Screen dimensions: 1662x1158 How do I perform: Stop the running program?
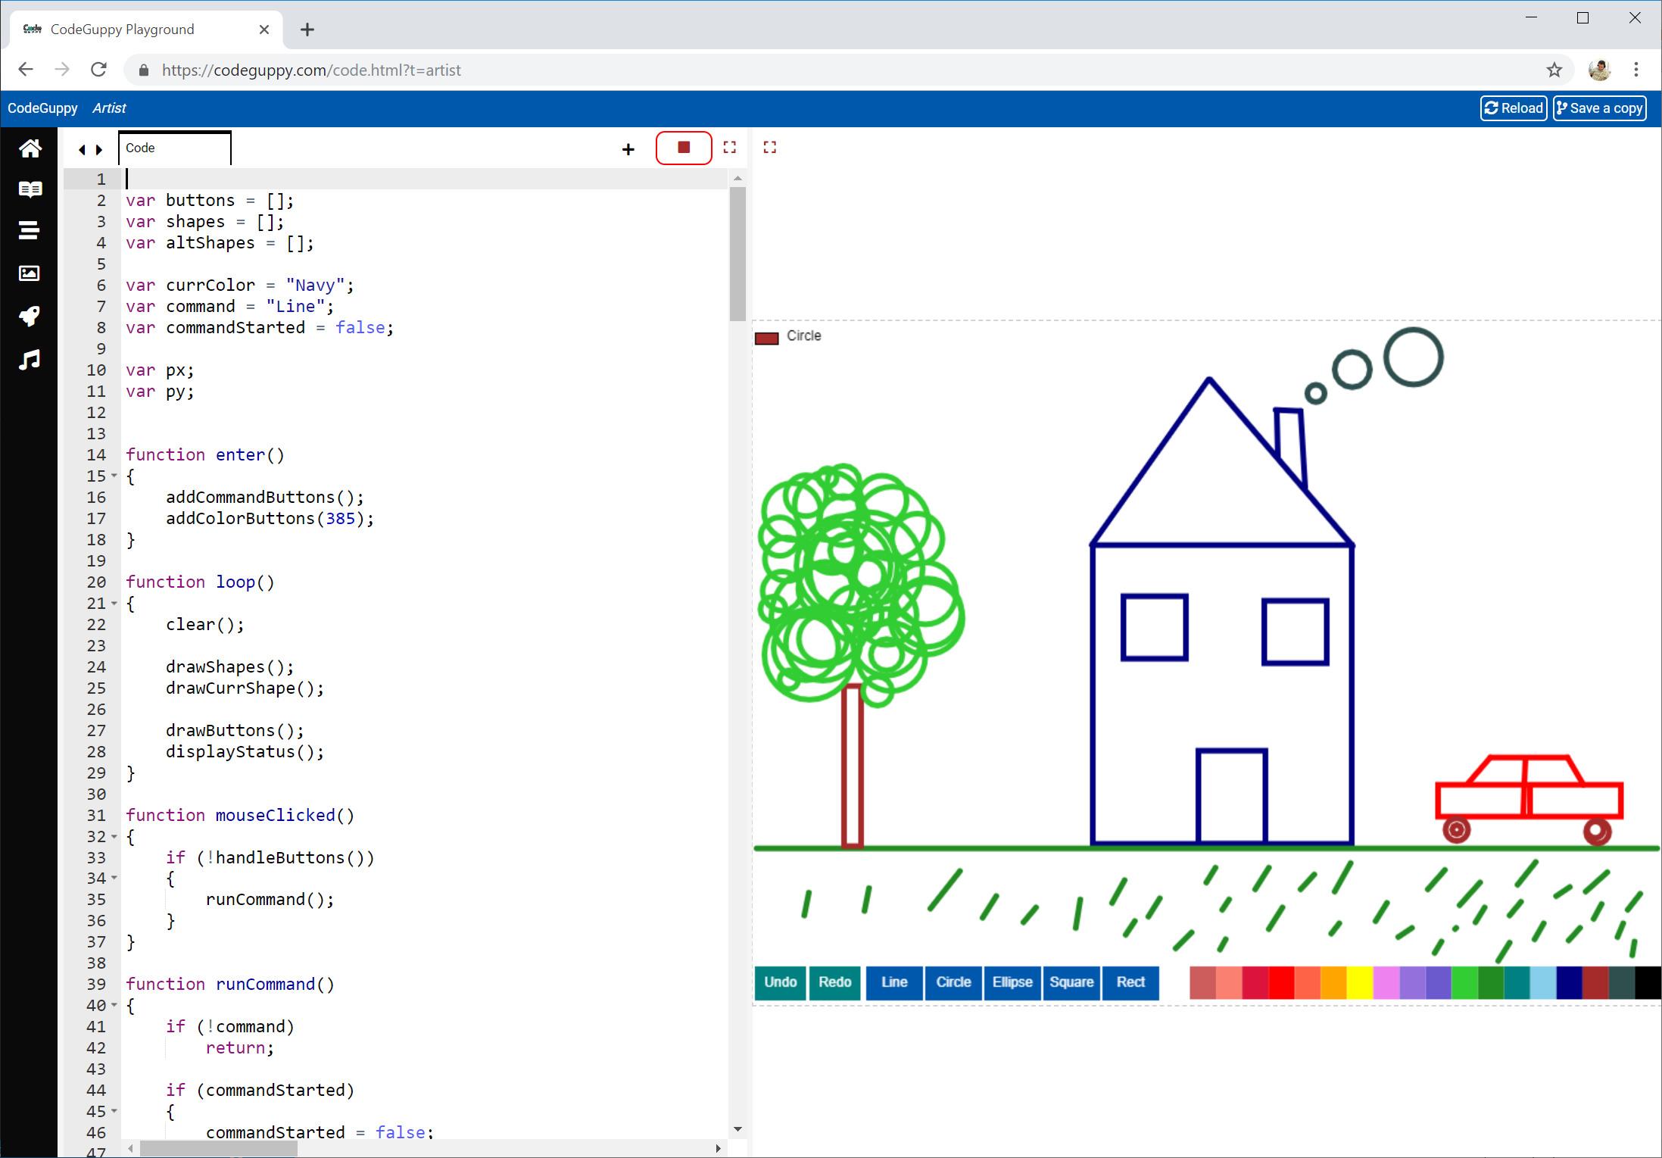(683, 148)
